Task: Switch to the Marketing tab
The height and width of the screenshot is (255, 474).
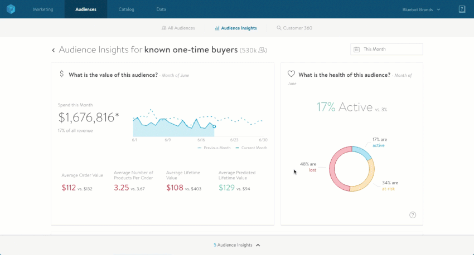Action: [43, 9]
